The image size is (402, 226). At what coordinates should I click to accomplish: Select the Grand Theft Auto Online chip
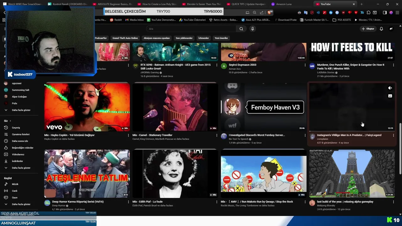(125, 38)
